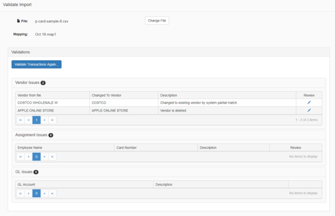
Task: Go to last page in GL Issues pager
Action: (x=52, y=193)
